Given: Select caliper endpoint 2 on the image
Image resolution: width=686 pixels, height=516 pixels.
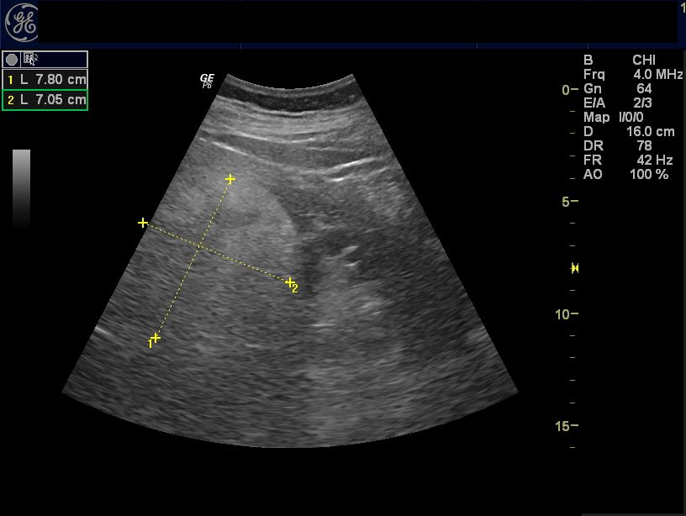Looking at the screenshot, I should (289, 281).
